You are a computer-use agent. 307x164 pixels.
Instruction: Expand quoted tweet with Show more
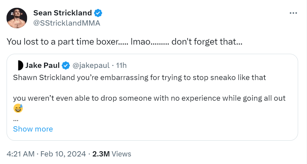tap(33, 129)
